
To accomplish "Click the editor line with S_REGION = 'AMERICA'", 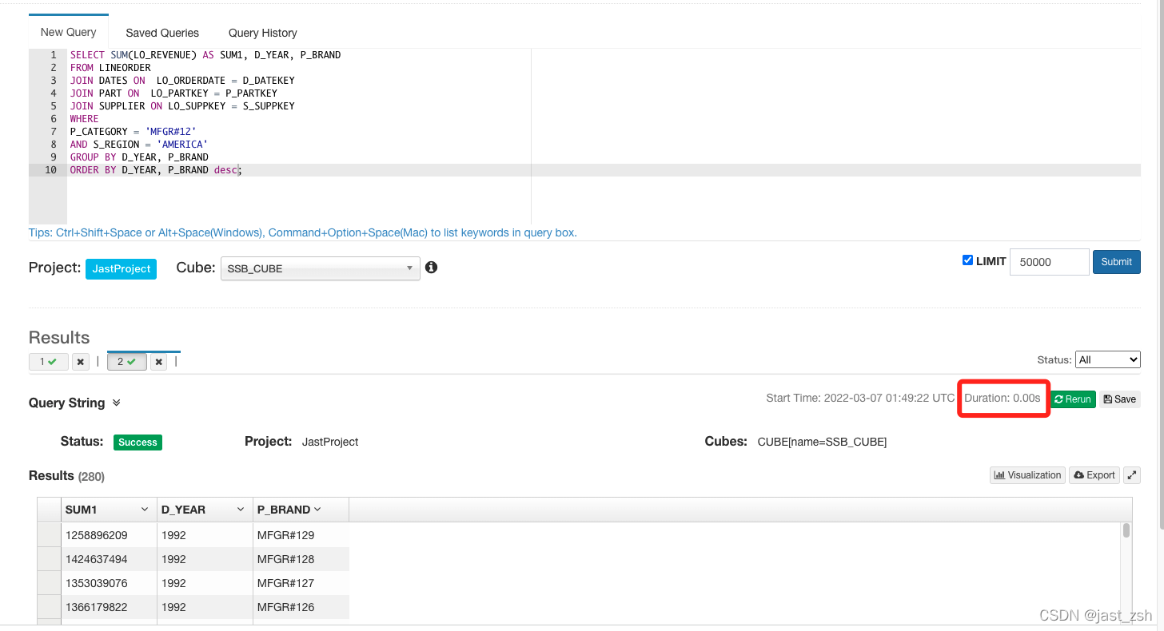I will pyautogui.click(x=138, y=145).
